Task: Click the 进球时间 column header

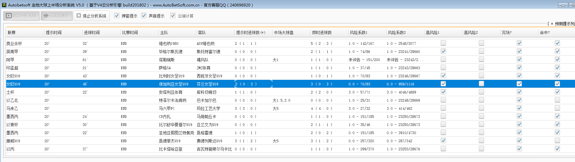Action: coord(92,32)
